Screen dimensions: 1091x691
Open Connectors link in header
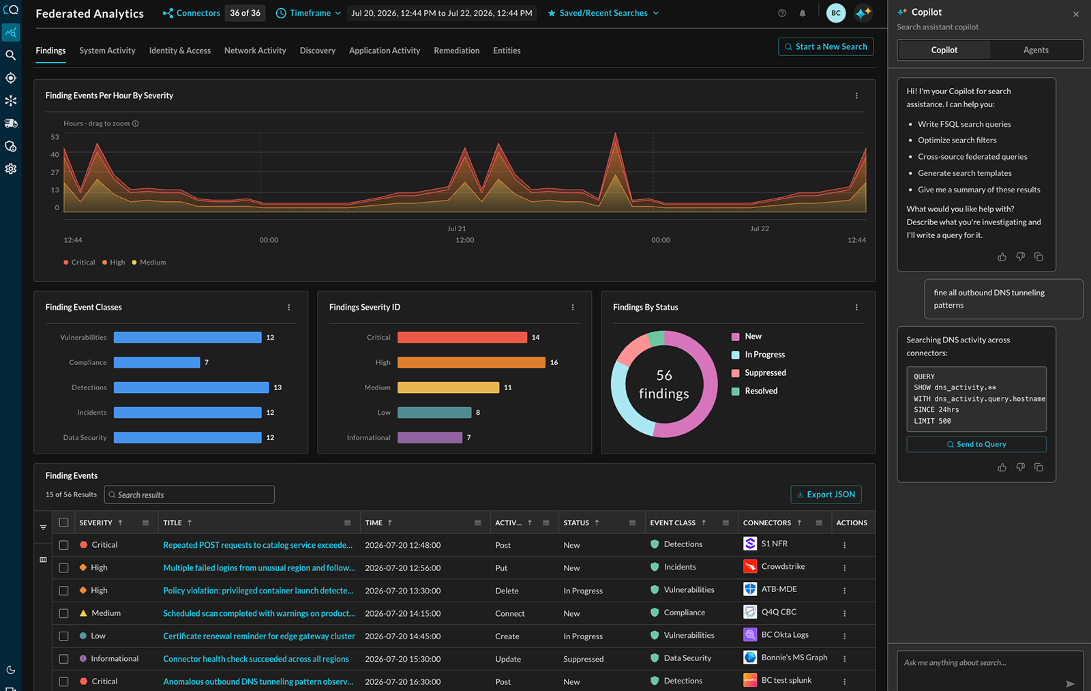(191, 13)
